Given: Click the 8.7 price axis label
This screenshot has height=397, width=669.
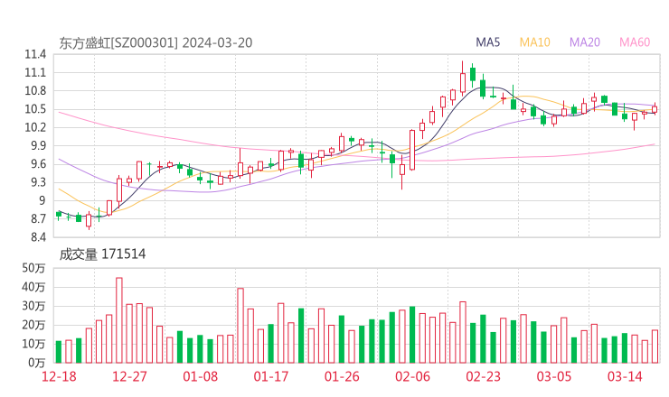Looking at the screenshot, I should point(38,219).
